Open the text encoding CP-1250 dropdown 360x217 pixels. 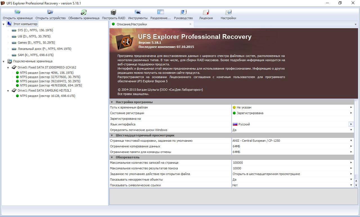(x=351, y=141)
